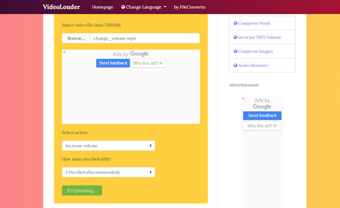Click the globe icon beside Change Language
This screenshot has height=208, width=340.
[123, 7]
